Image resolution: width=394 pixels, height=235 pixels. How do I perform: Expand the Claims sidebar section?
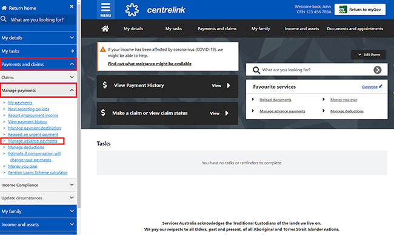38,77
